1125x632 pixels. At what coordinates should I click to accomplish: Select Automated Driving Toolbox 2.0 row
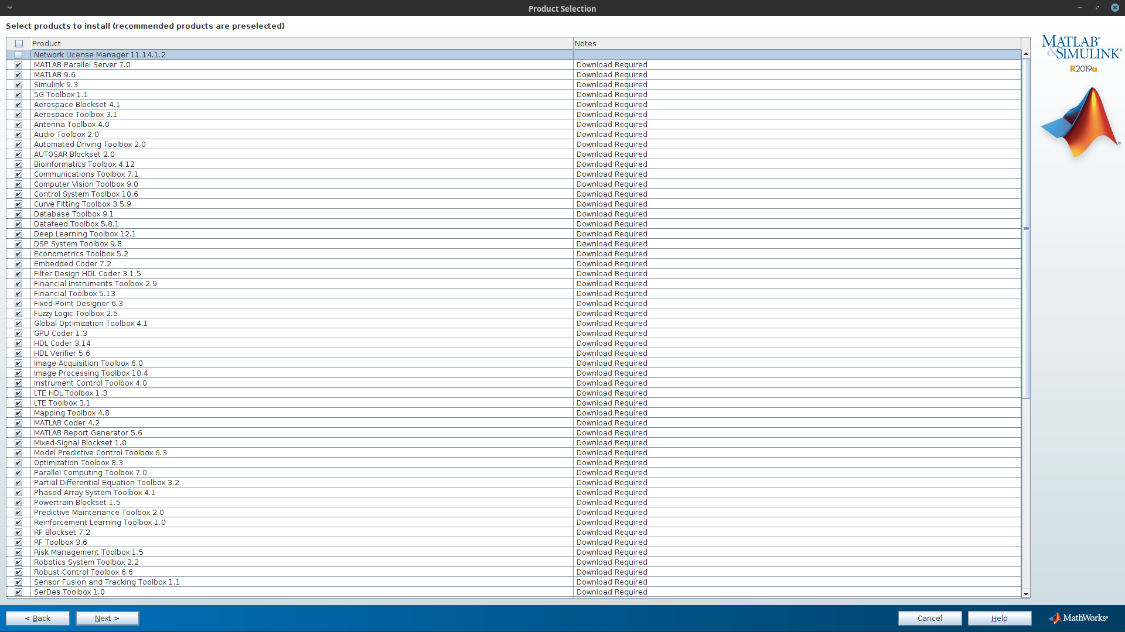coord(513,145)
